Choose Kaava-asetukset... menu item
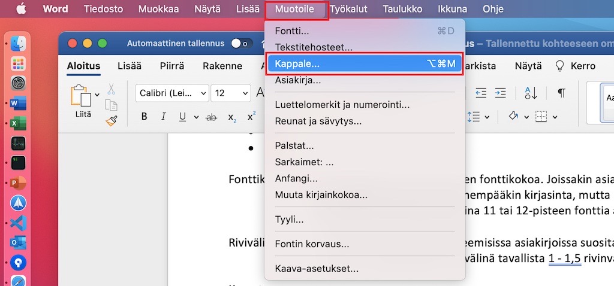The height and width of the screenshot is (286, 614). pyautogui.click(x=365, y=269)
